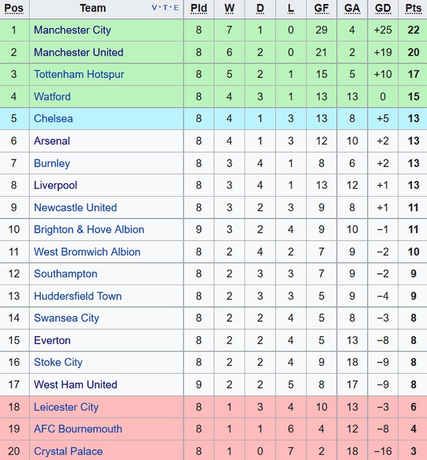
Task: Click the Pts column header
Action: coord(413,9)
